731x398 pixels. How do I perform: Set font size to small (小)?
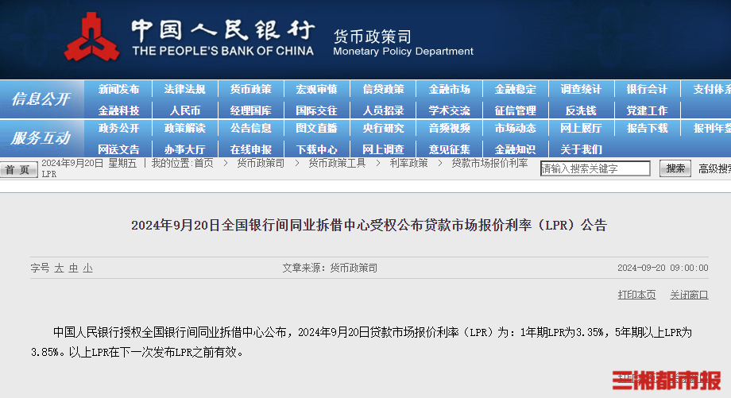(87, 269)
